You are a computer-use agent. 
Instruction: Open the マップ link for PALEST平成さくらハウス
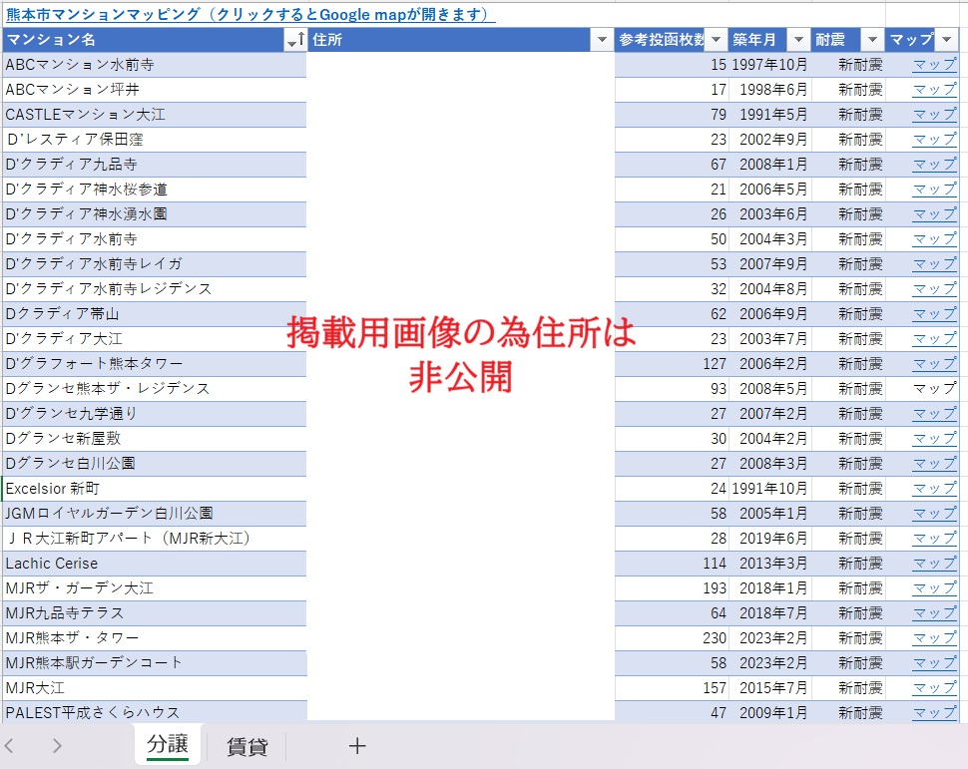pos(932,712)
